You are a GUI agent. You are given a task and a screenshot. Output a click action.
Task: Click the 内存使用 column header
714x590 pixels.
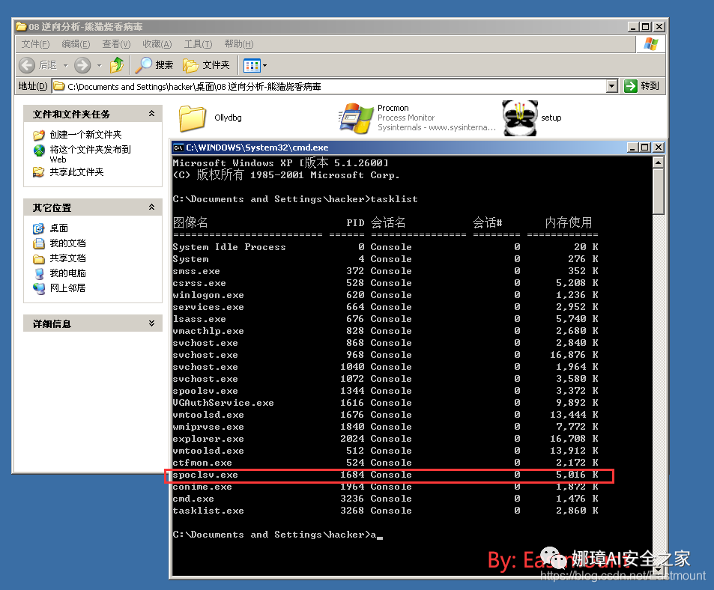pos(569,222)
